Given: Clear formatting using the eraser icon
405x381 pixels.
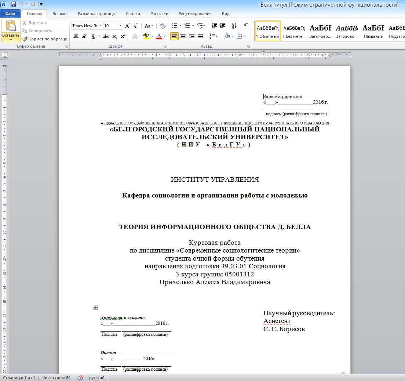Looking at the screenshot, I should (x=163, y=26).
